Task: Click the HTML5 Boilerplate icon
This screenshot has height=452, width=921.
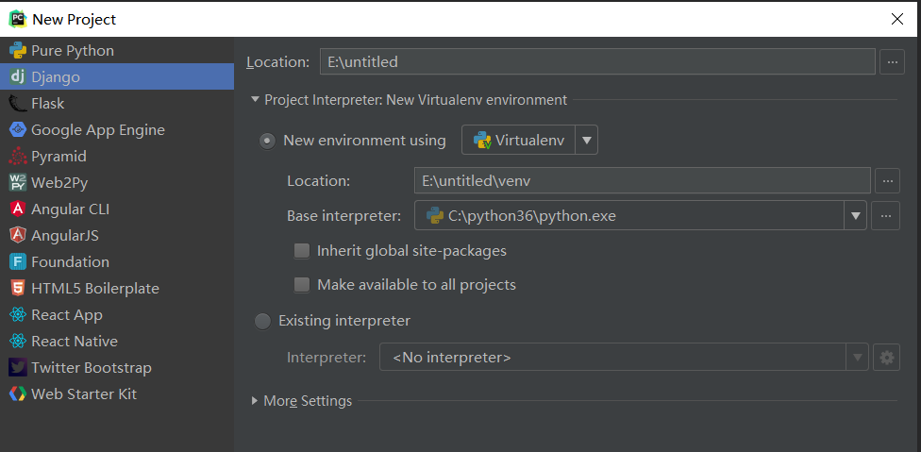Action: pos(18,288)
